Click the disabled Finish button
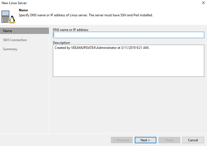 point(169,140)
